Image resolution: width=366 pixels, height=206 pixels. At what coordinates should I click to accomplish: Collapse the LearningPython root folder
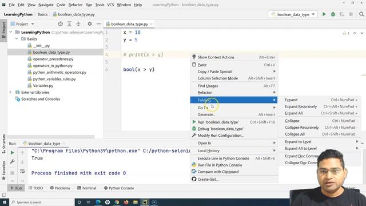coord(10,32)
